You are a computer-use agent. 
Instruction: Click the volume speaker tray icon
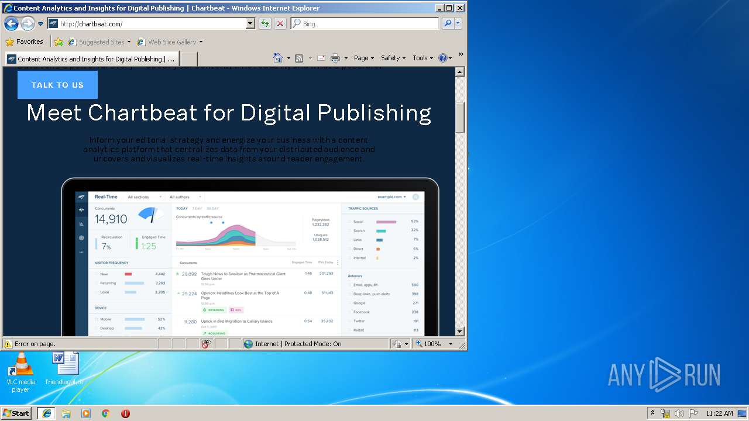click(679, 413)
